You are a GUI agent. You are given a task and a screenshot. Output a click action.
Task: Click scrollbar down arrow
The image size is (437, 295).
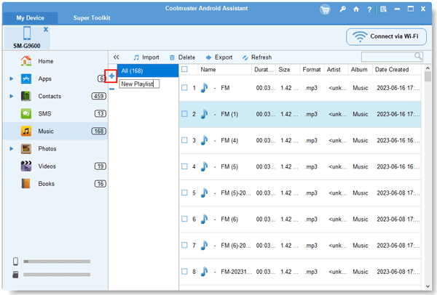pos(428,286)
